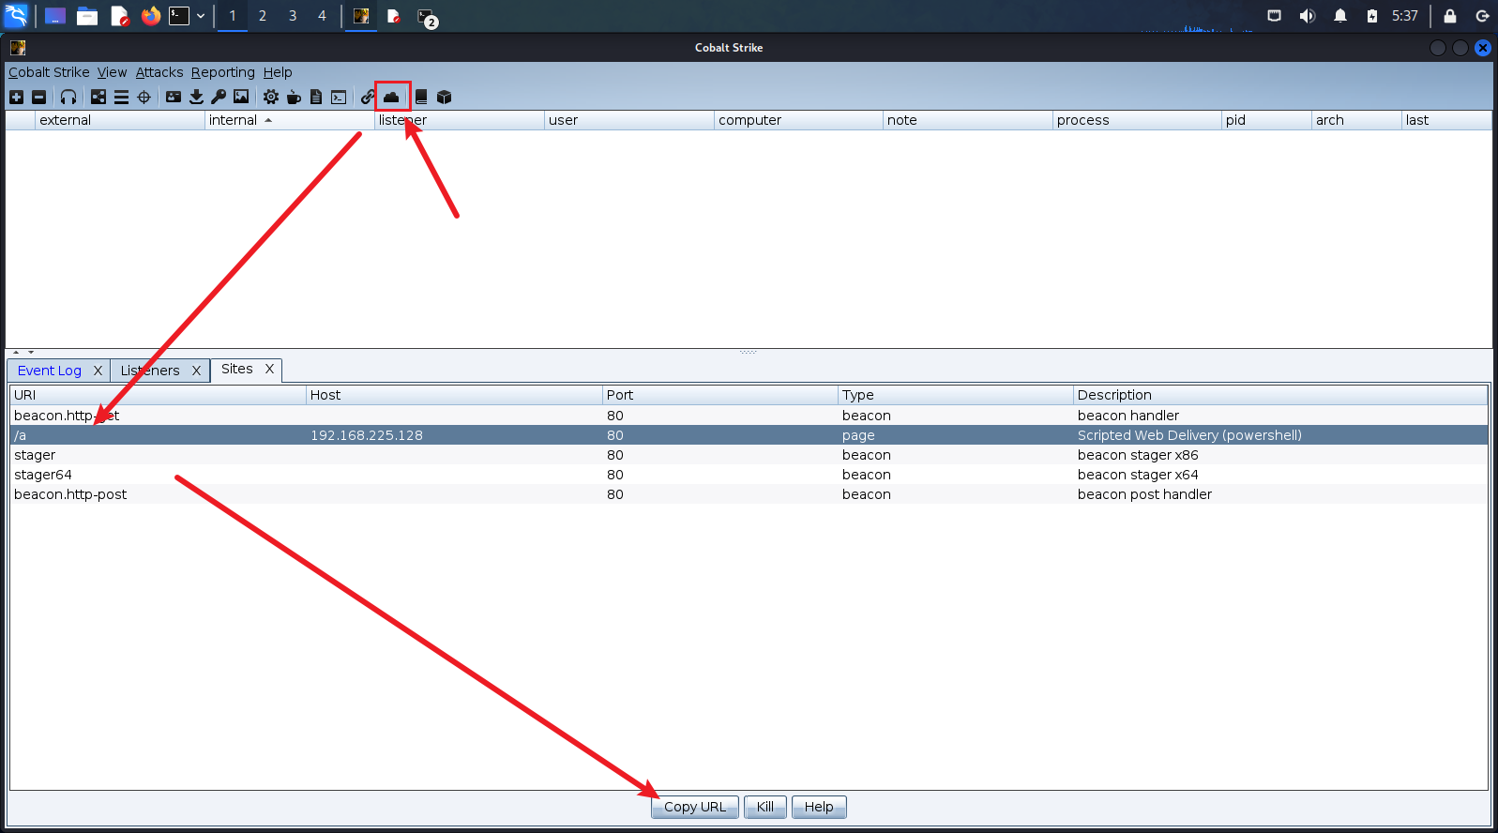Click the volume speaker icon

coord(1307,16)
